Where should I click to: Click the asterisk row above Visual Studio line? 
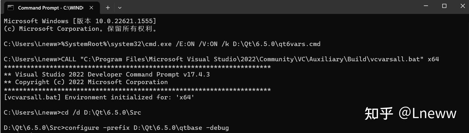point(137,67)
